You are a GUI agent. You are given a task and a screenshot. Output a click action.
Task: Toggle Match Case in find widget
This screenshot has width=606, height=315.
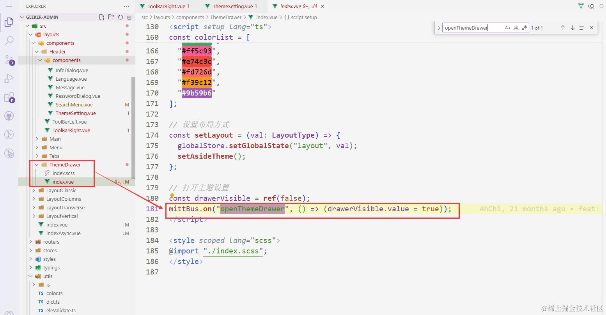[507, 28]
